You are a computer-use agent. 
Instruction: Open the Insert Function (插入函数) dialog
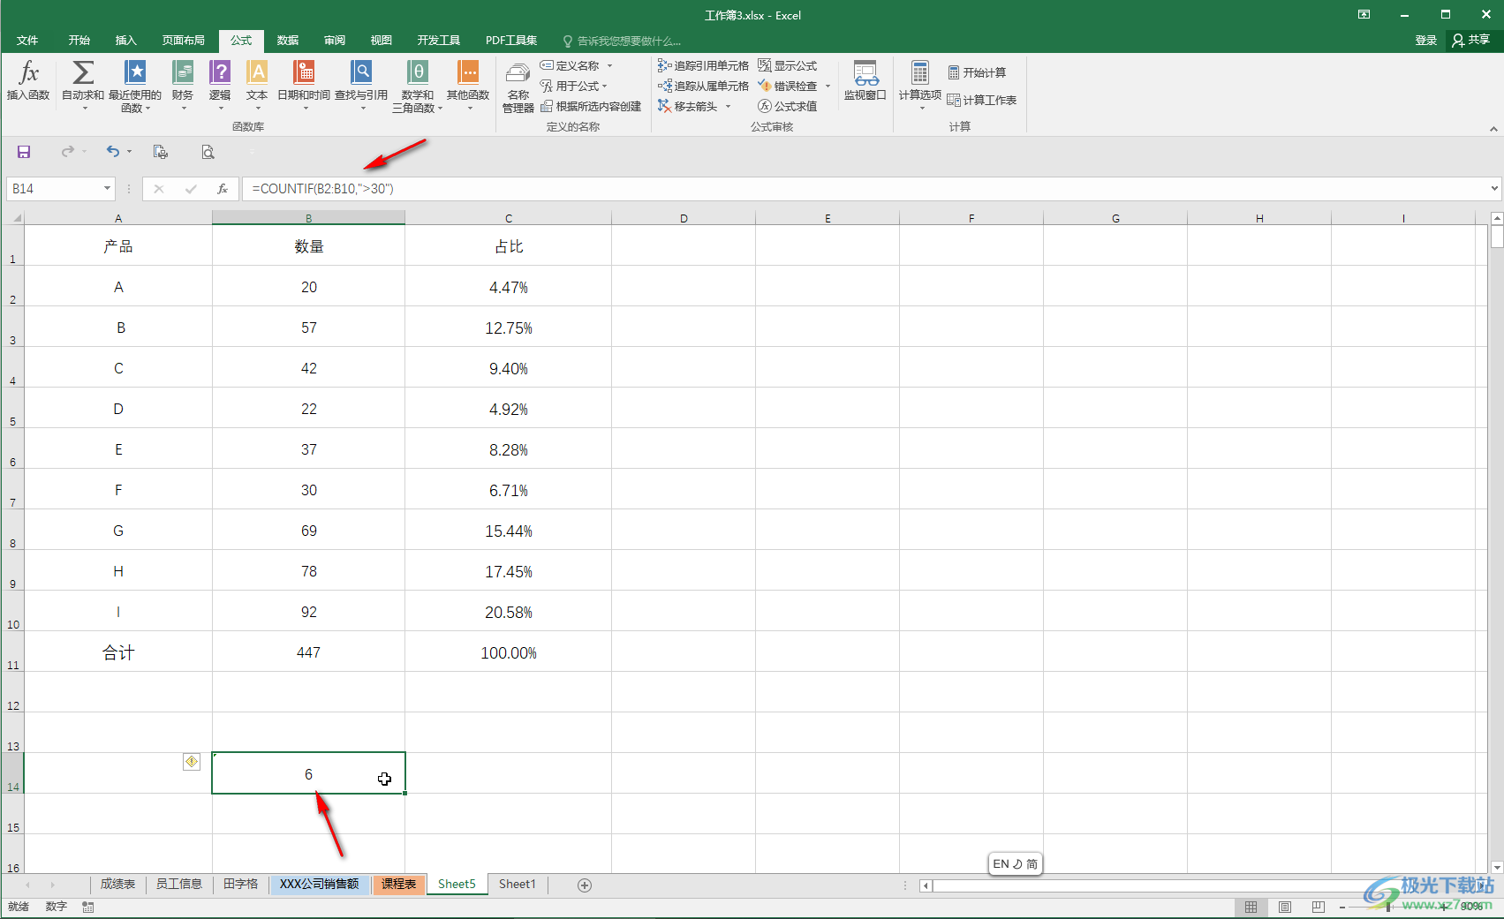tap(28, 81)
